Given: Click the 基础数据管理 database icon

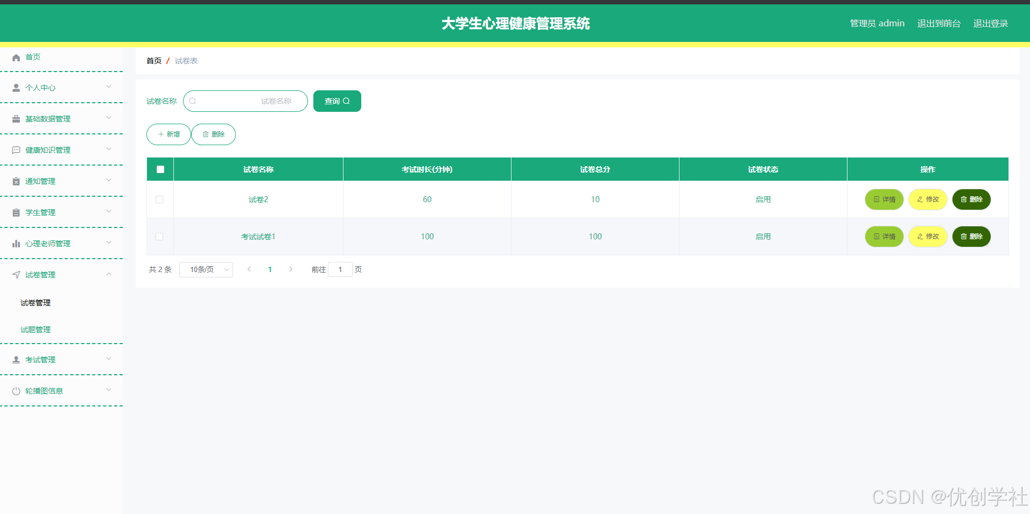Looking at the screenshot, I should 16,118.
